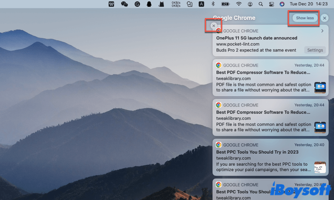The height and width of the screenshot is (200, 334).
Task: Open the network speed KB/s monitor
Action: point(176,4)
